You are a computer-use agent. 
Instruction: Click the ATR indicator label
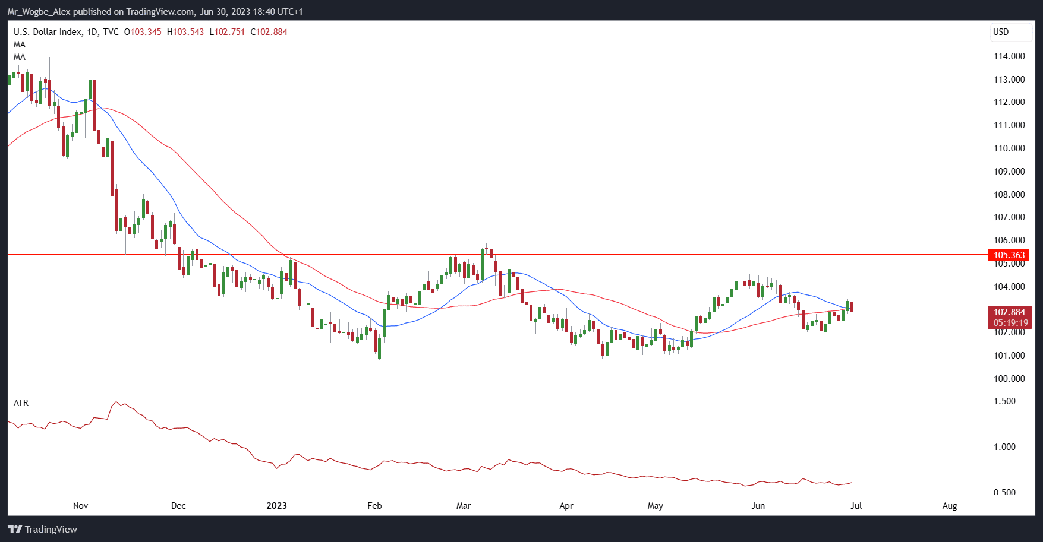pyautogui.click(x=21, y=403)
